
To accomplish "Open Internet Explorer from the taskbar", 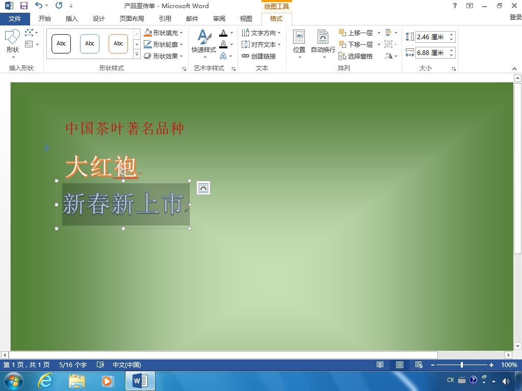I will (45, 381).
